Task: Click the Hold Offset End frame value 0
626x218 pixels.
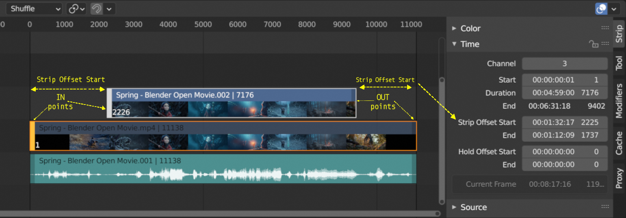Action: [x=596, y=164]
